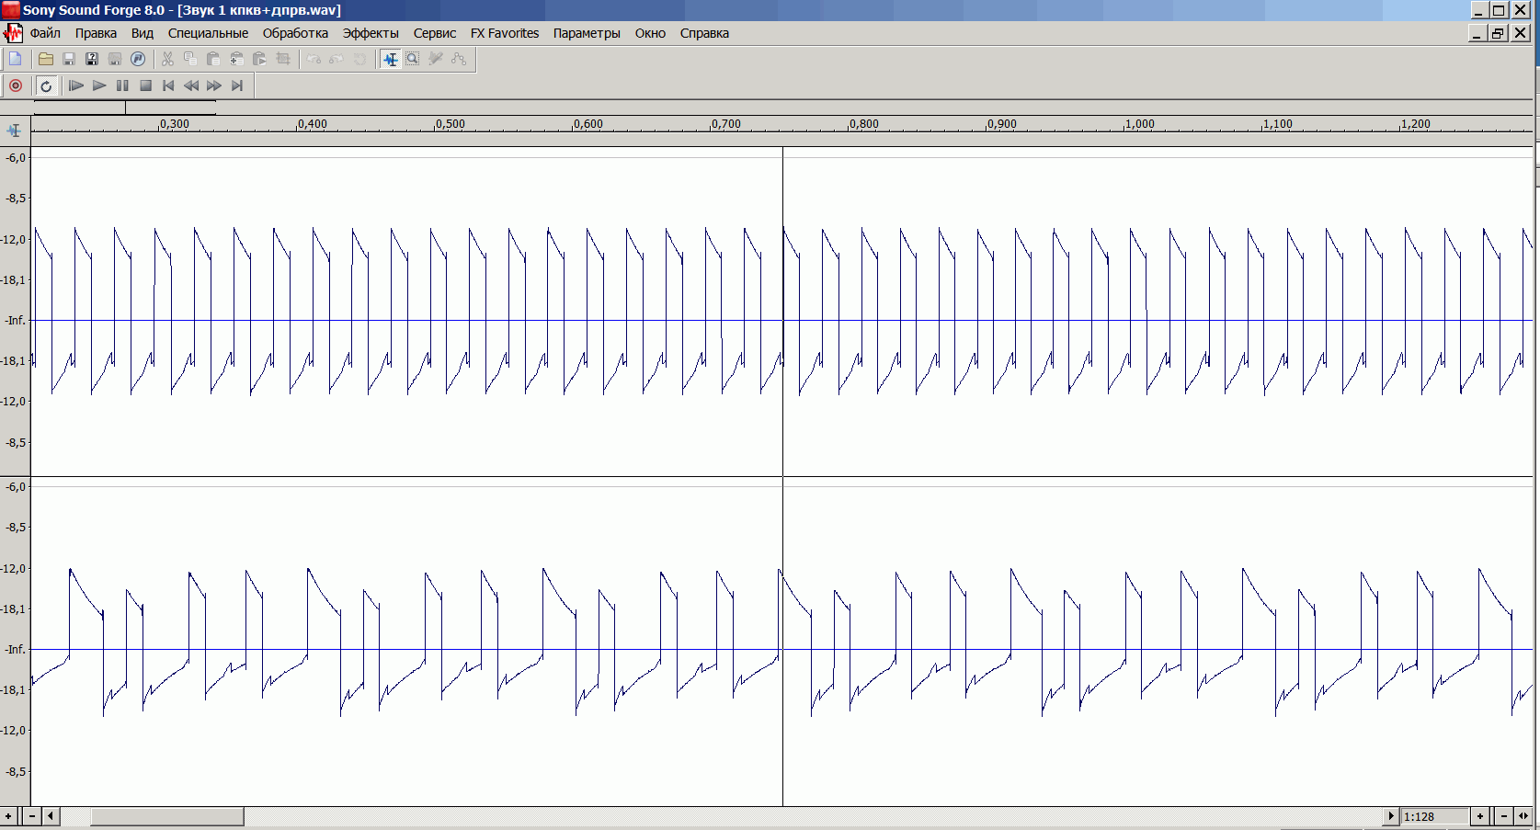Click the horizontal scrollbar thumb

166,816
